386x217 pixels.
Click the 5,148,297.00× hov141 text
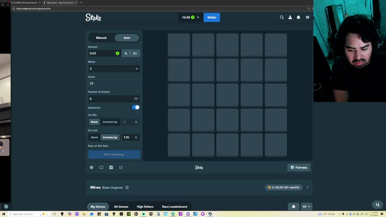[x=286, y=187]
